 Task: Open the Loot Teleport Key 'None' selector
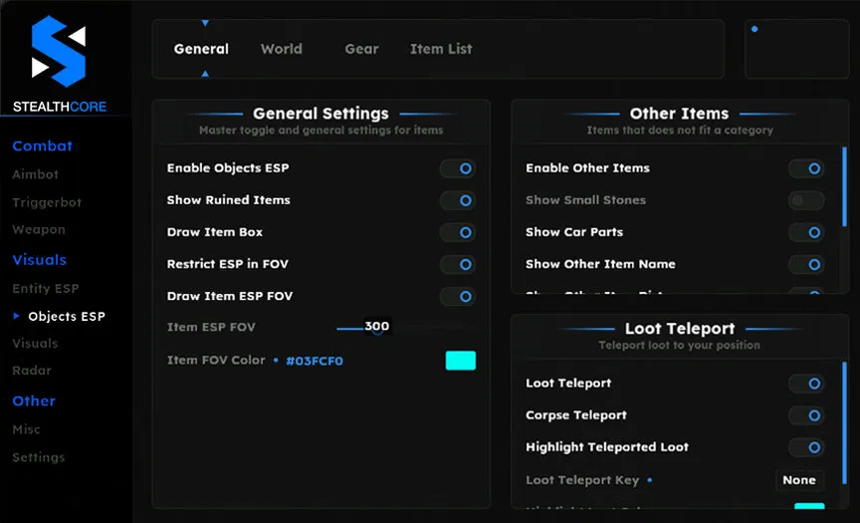click(x=799, y=480)
